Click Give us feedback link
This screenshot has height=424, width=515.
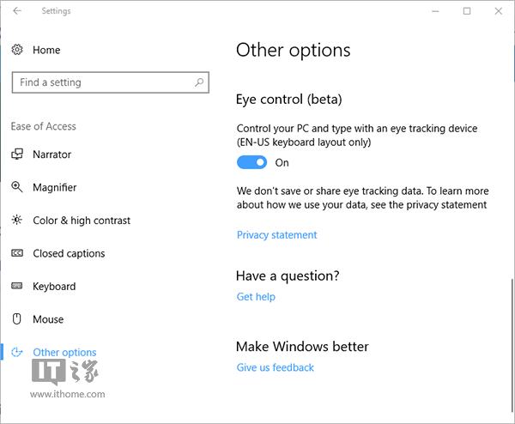point(275,367)
